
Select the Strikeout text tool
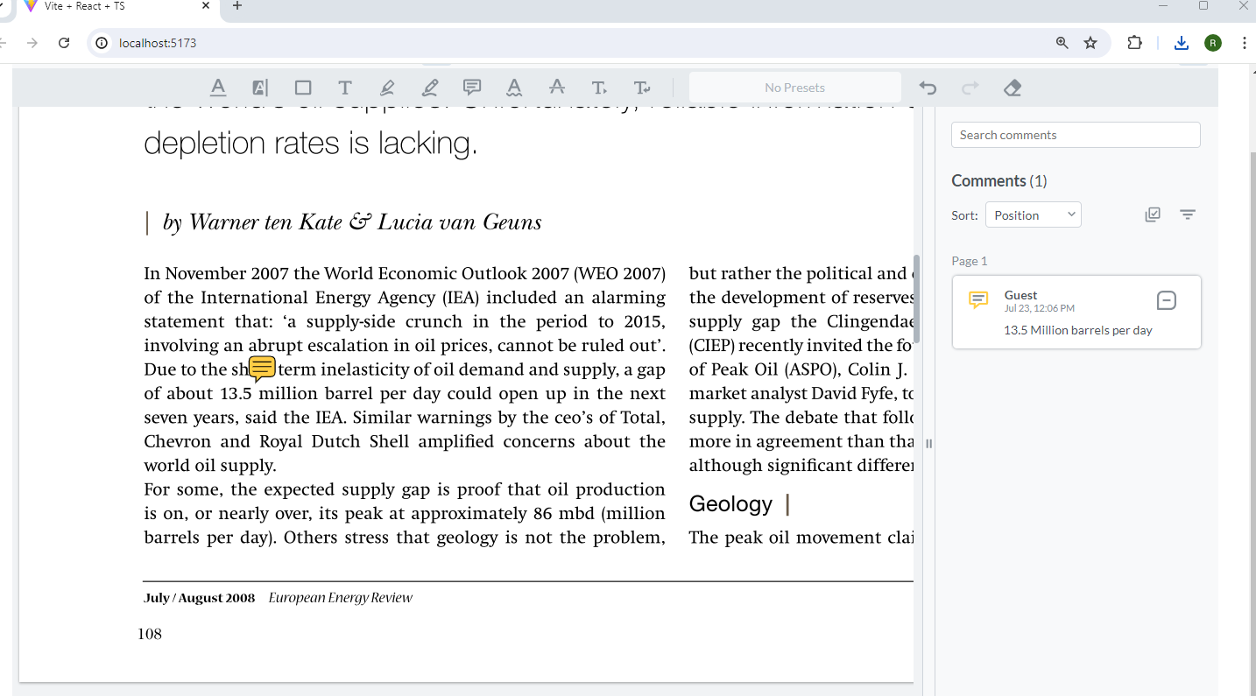coord(557,88)
